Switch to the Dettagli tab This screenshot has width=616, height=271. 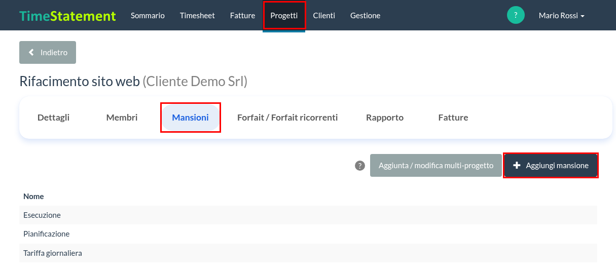coord(53,118)
